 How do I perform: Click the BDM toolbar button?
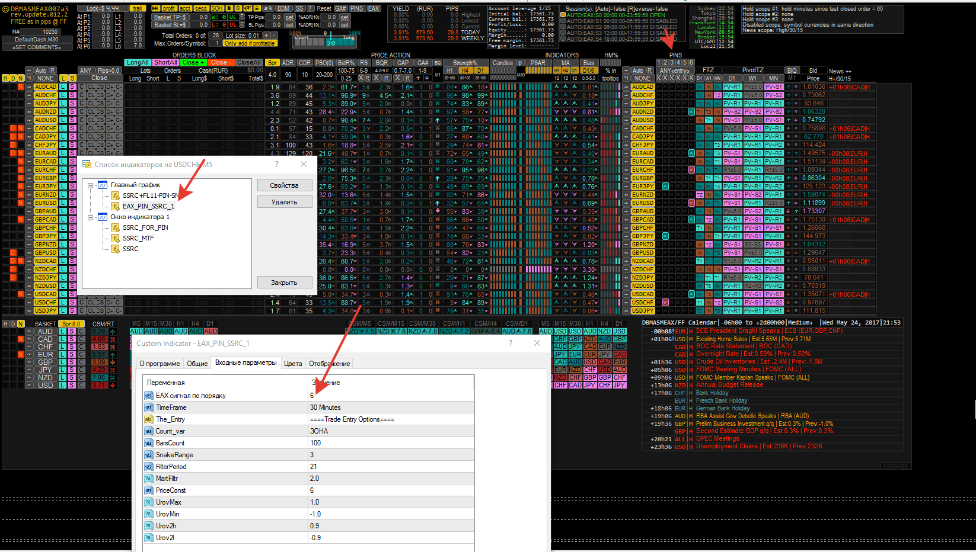(x=283, y=8)
